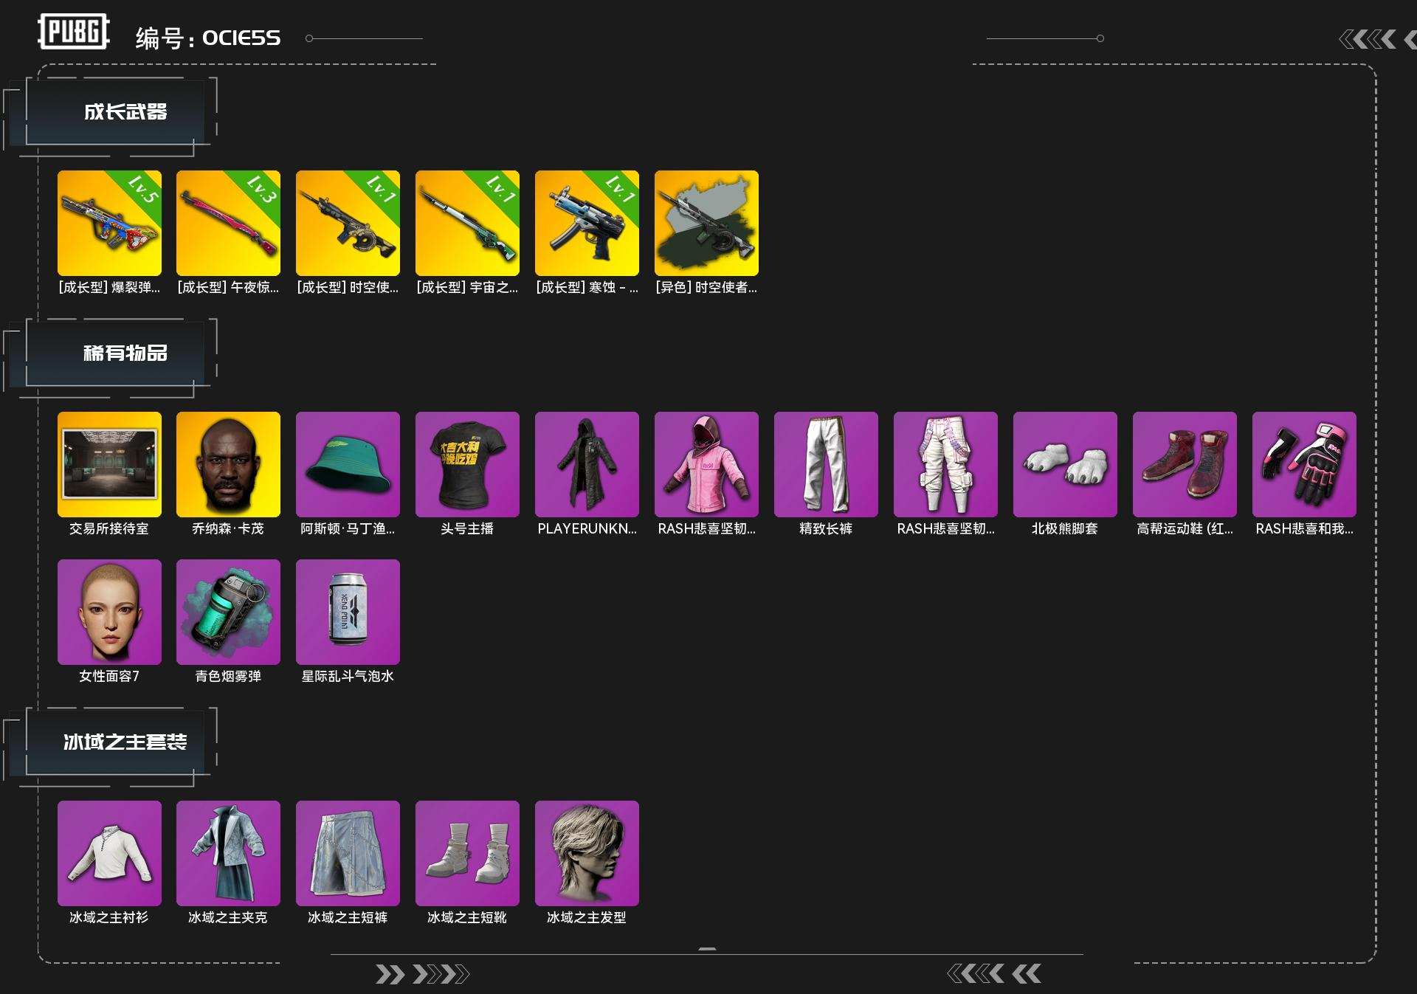The width and height of the screenshot is (1417, 994).
Task: Select the 冰域之主短靴 white boots
Action: pyautogui.click(x=467, y=853)
